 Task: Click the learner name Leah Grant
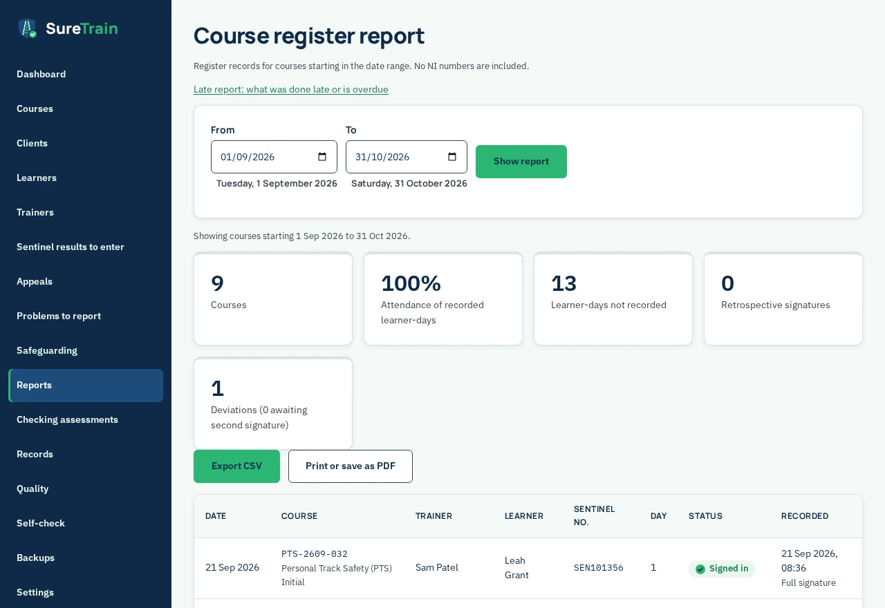click(x=516, y=568)
